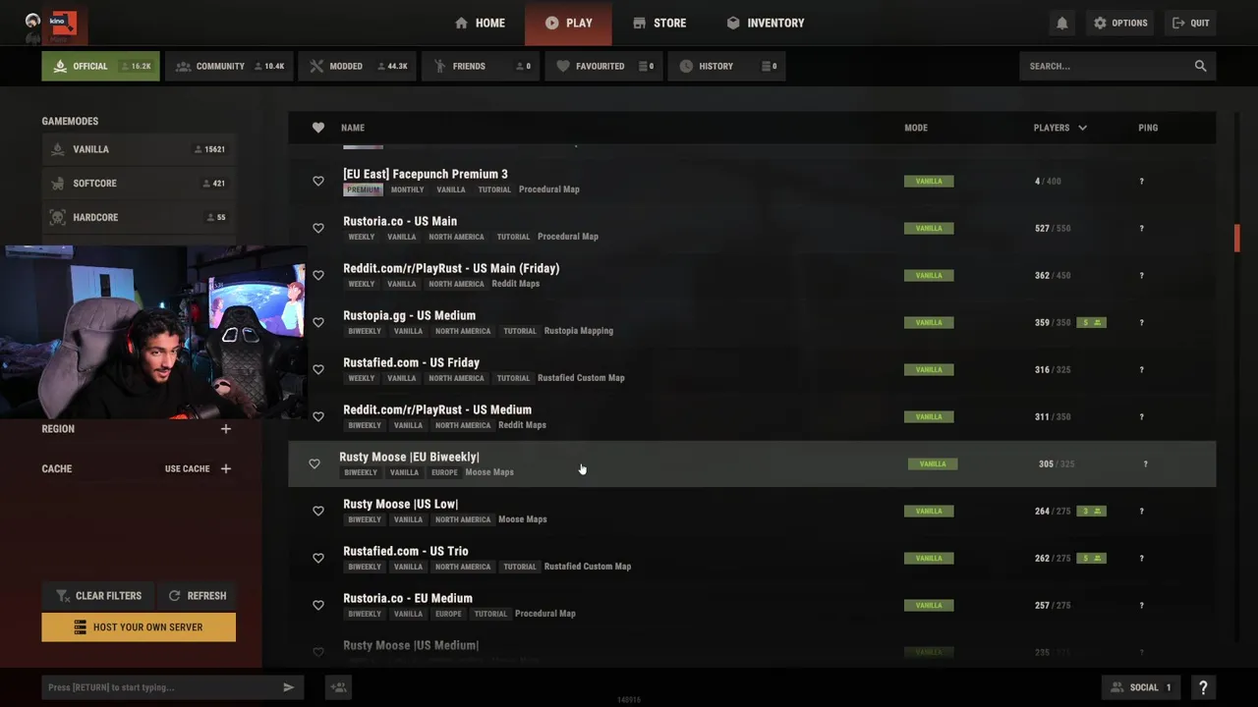Favourite the Rustoria.co US Main heart
Image resolution: width=1258 pixels, height=707 pixels.
point(317,229)
